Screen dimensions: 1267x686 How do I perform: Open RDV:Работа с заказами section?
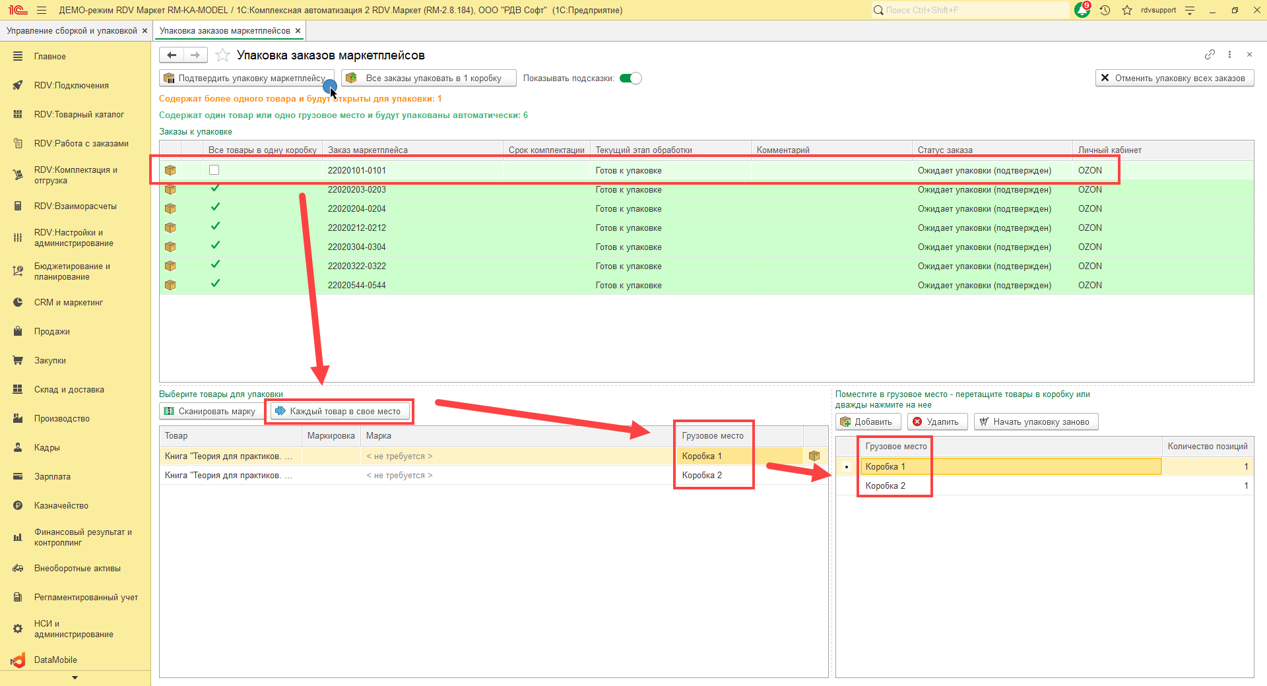(x=81, y=143)
